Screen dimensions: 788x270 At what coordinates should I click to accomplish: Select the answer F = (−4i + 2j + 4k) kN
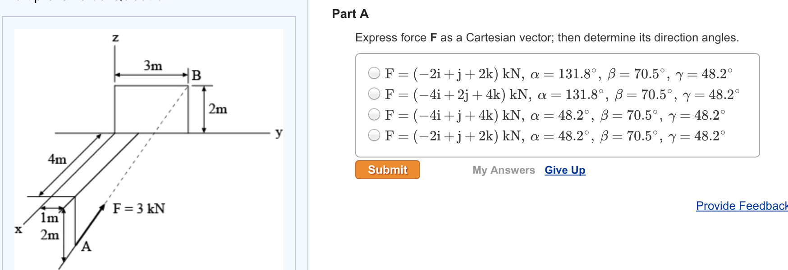click(x=374, y=94)
